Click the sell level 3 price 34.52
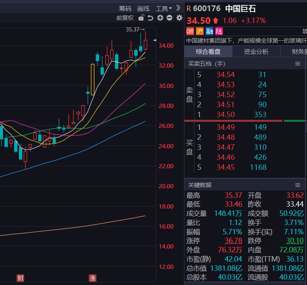Image resolution: width=307 pixels, height=285 pixels. tap(226, 94)
